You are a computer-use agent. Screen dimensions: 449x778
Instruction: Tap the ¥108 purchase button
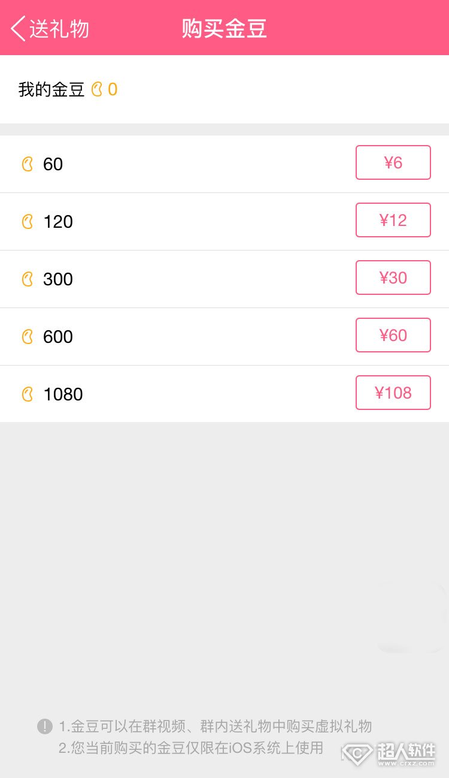pos(393,393)
